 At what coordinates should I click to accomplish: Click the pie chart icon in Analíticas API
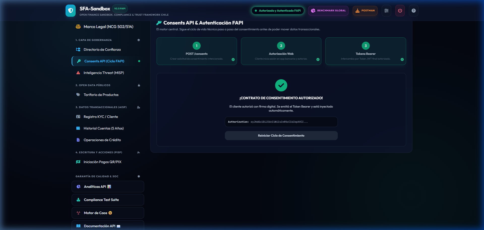tap(78, 187)
